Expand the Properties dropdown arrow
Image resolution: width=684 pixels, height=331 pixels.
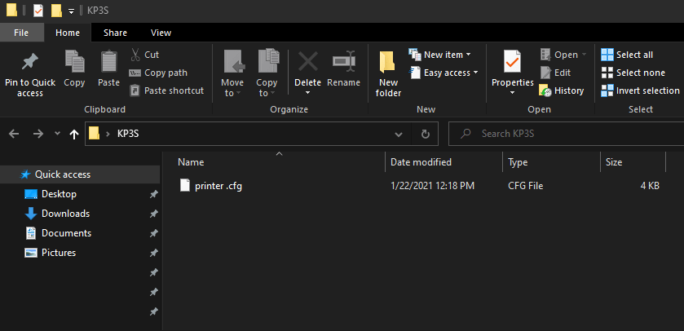coord(513,93)
